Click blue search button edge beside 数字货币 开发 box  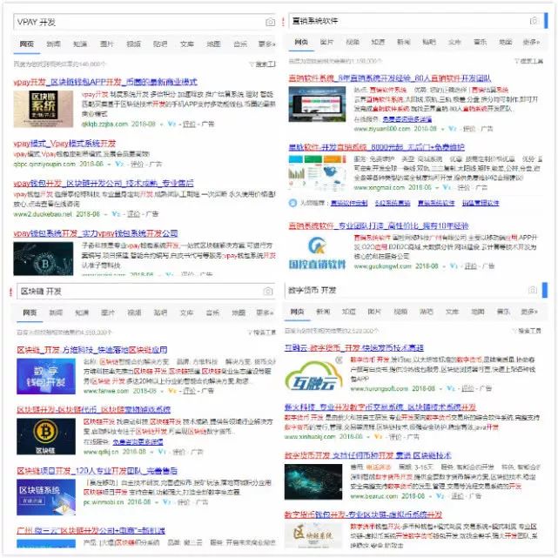[x=545, y=290]
